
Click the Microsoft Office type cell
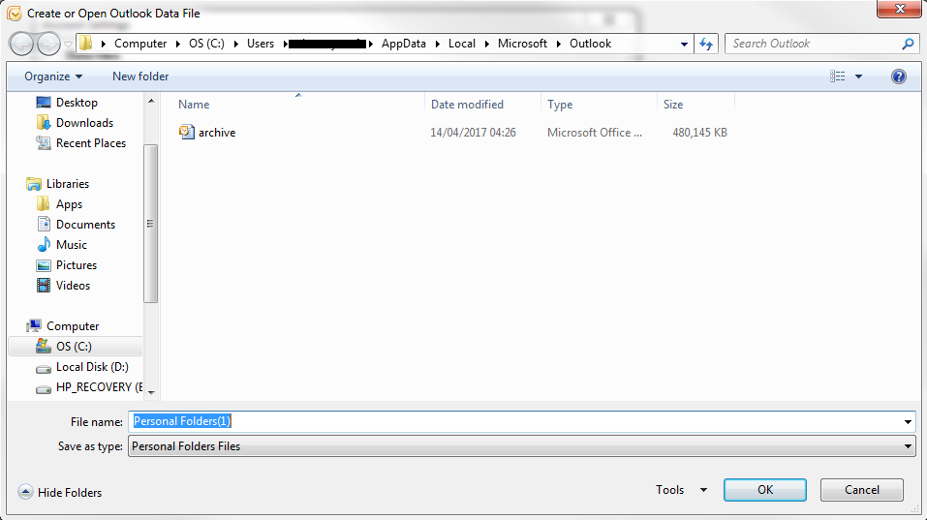coord(595,133)
